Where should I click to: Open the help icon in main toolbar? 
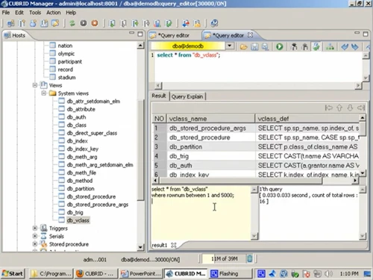[214, 23]
